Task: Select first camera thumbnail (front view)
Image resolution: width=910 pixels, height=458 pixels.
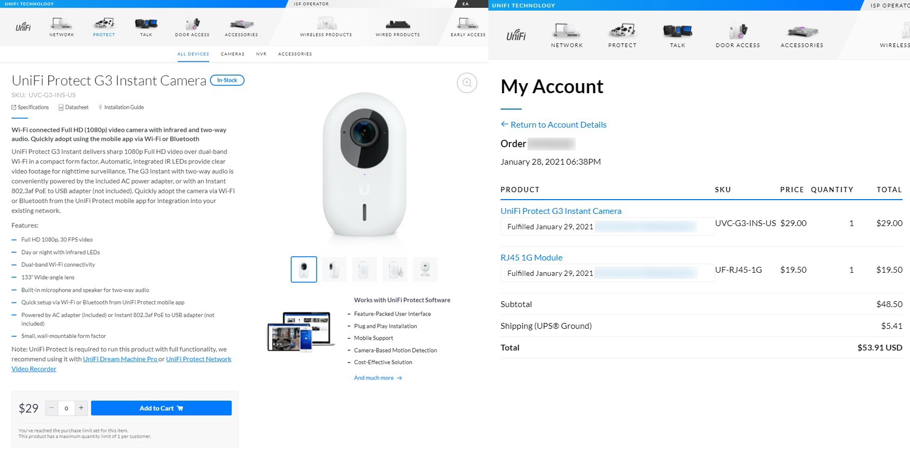Action: click(304, 270)
